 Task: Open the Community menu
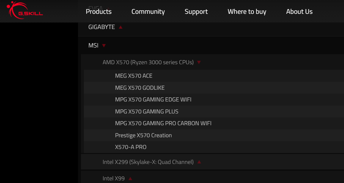point(148,11)
